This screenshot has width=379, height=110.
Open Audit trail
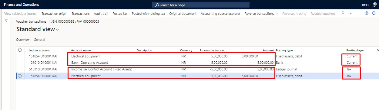click(x=101, y=14)
